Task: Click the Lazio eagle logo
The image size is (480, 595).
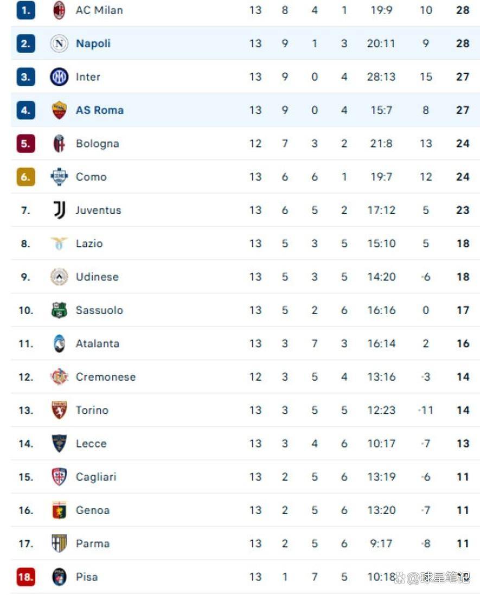Action: [59, 244]
